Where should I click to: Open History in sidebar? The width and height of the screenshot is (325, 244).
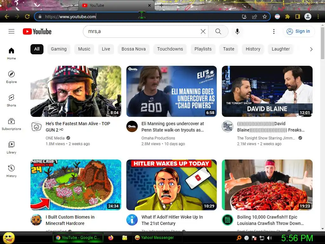pos(11,171)
